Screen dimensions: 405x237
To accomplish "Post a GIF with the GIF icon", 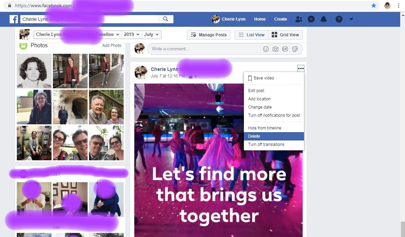I will [x=285, y=49].
